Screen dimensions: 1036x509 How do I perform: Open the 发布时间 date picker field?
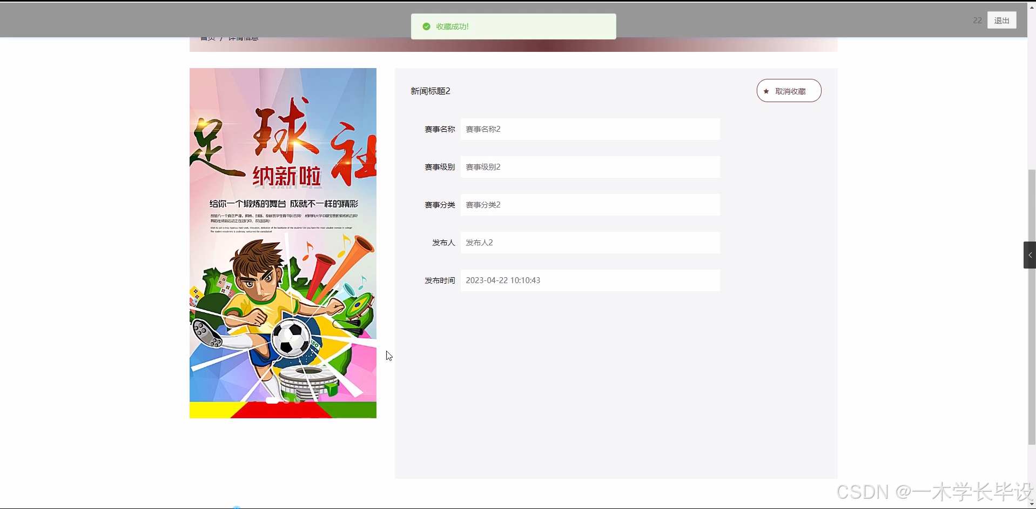pyautogui.click(x=590, y=280)
